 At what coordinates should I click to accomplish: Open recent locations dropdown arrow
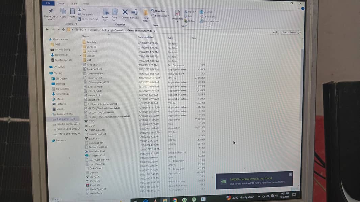click(x=58, y=30)
